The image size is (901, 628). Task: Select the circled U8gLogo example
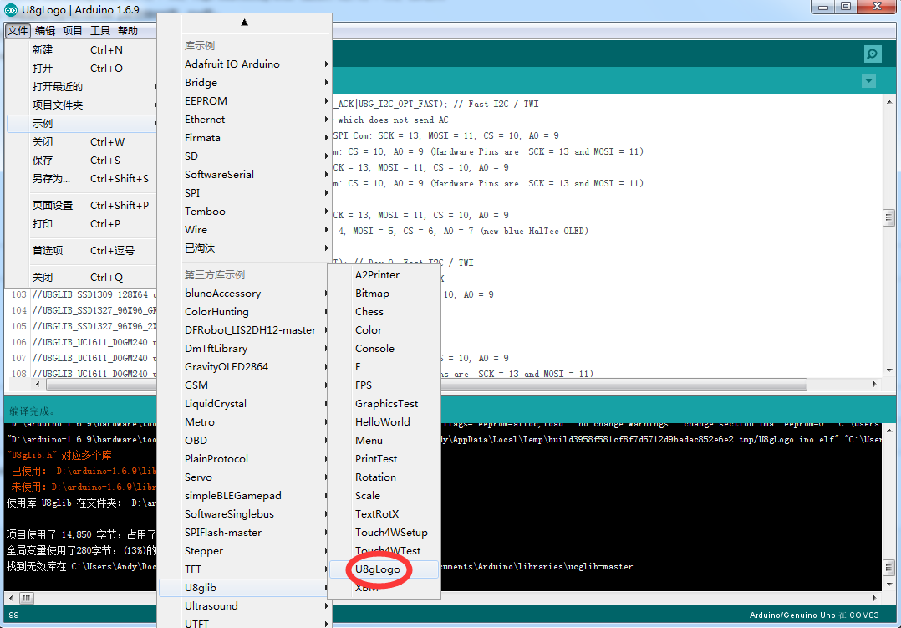[376, 568]
